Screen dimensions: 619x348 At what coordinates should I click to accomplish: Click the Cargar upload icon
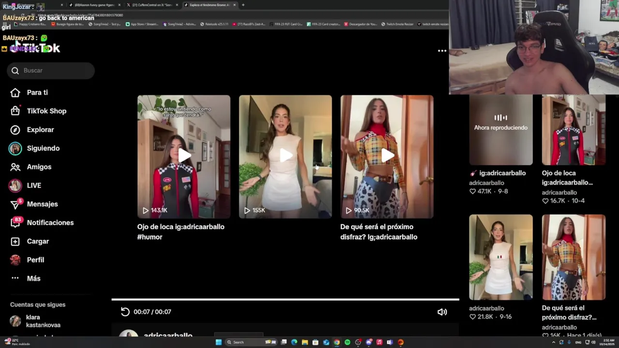pos(15,241)
